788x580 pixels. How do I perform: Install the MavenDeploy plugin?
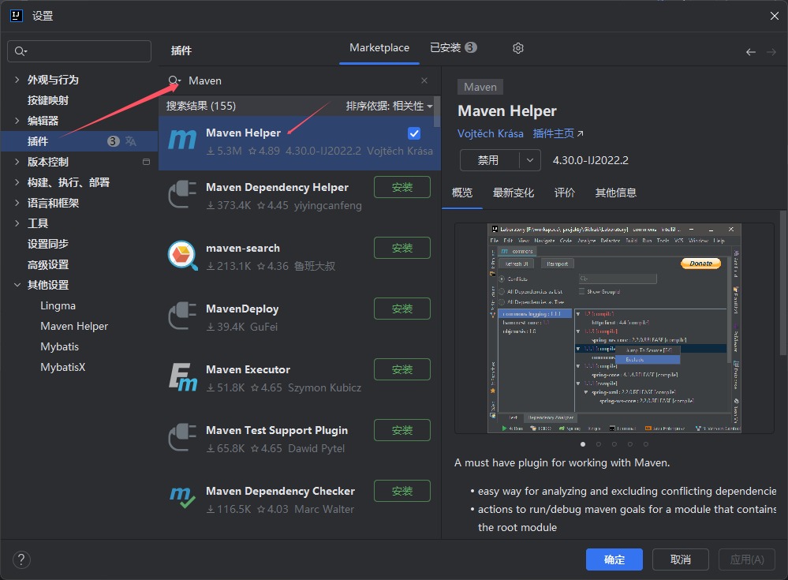click(402, 309)
